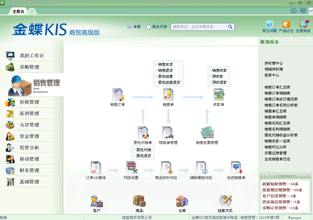Viewport: 313px width, 220px height.
Task: Click the smiley face feedback icon
Action: click(x=293, y=11)
